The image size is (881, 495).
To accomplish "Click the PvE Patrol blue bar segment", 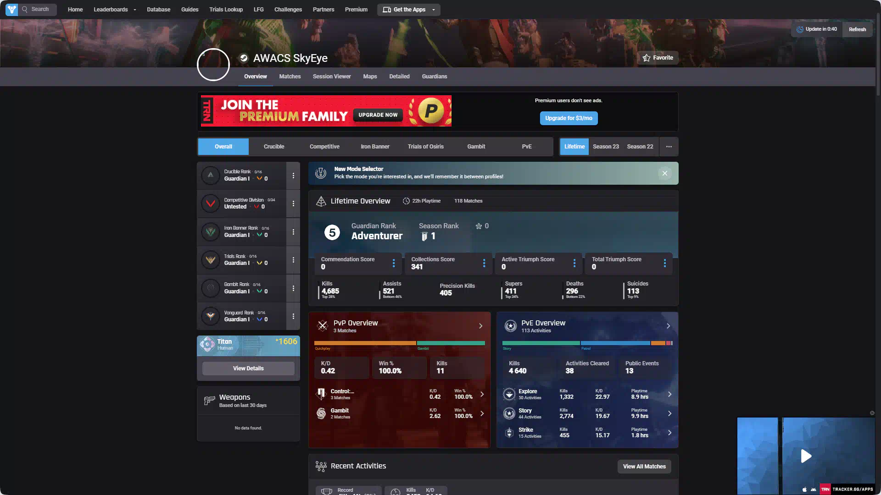I will pyautogui.click(x=615, y=343).
